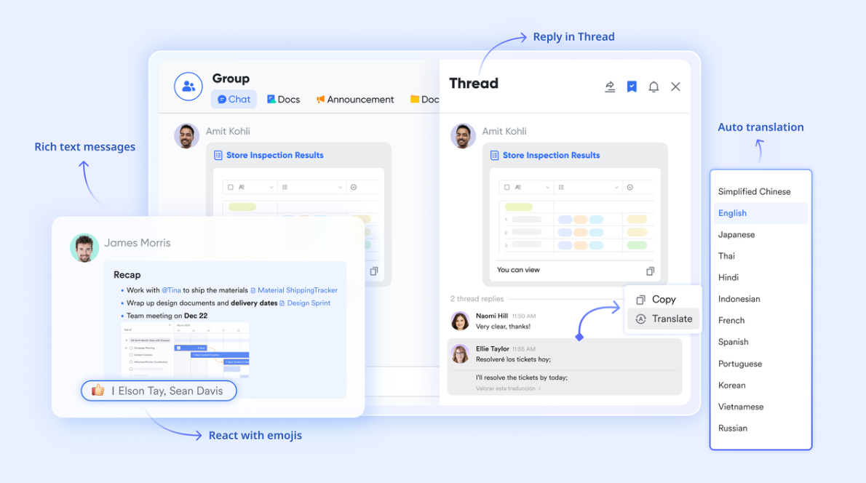
Task: Open Naomi Hill's avatar
Action: (459, 321)
